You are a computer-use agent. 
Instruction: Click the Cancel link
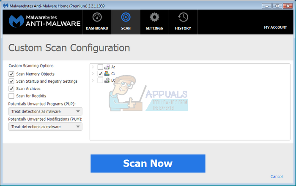277,177
